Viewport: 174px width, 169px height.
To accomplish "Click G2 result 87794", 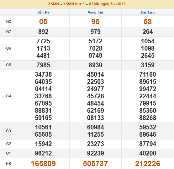I will pyautogui.click(x=148, y=144).
